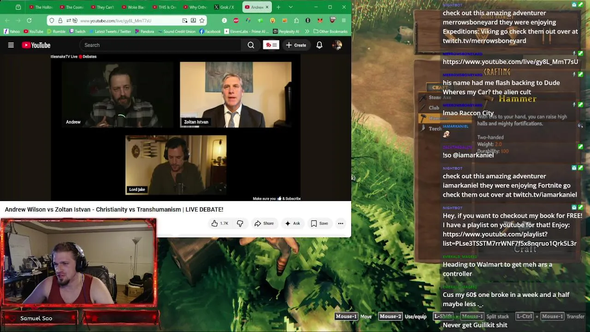The height and width of the screenshot is (332, 590).
Task: Save the video with the bookmark Save button
Action: pyautogui.click(x=319, y=224)
